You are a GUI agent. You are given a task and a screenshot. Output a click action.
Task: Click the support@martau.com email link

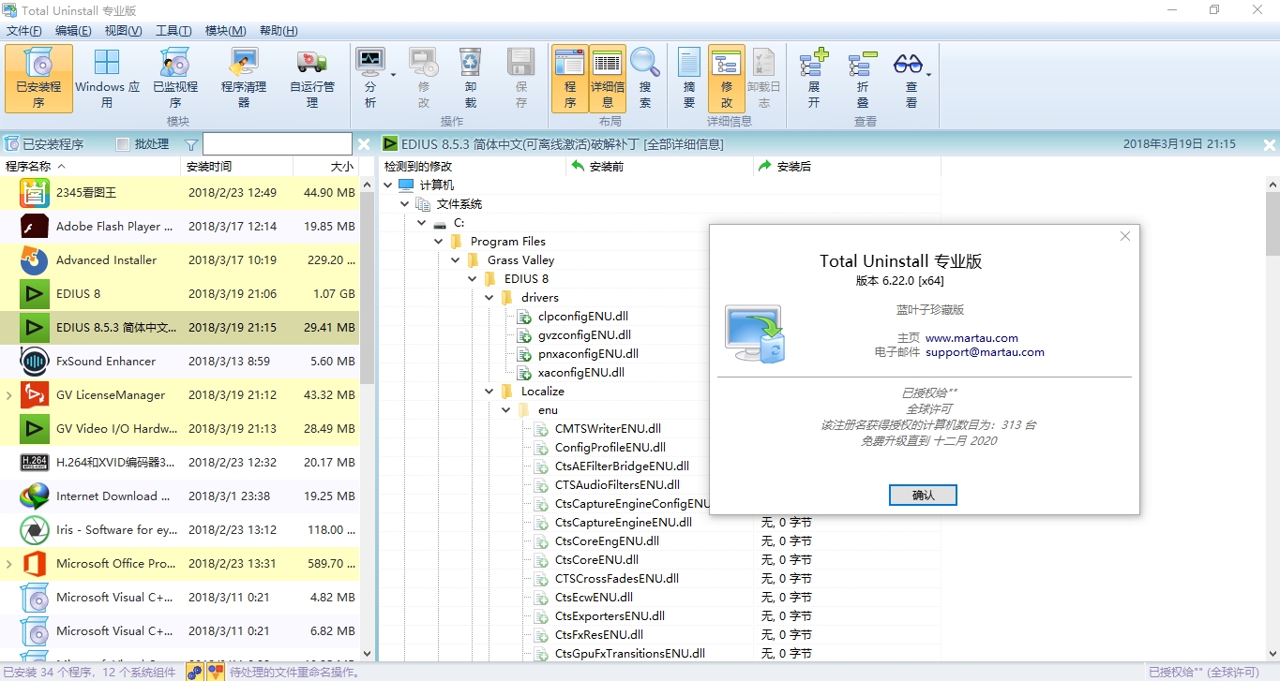(x=985, y=352)
